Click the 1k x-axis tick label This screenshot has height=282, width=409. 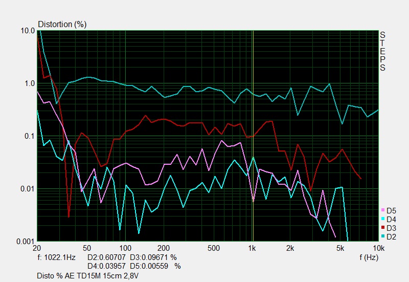coord(252,248)
